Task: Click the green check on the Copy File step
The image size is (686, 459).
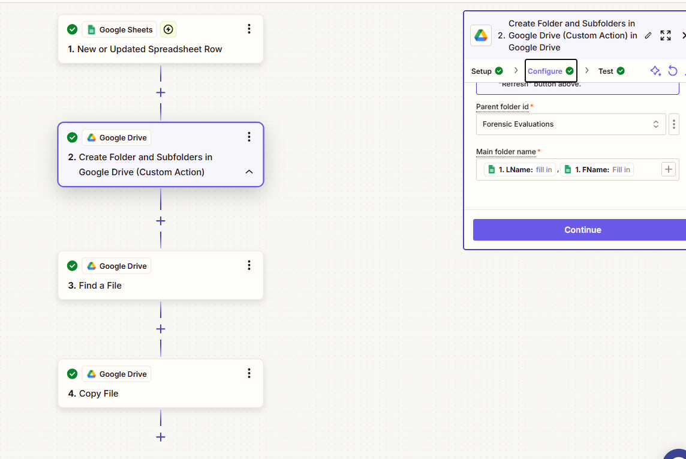Action: click(x=72, y=374)
